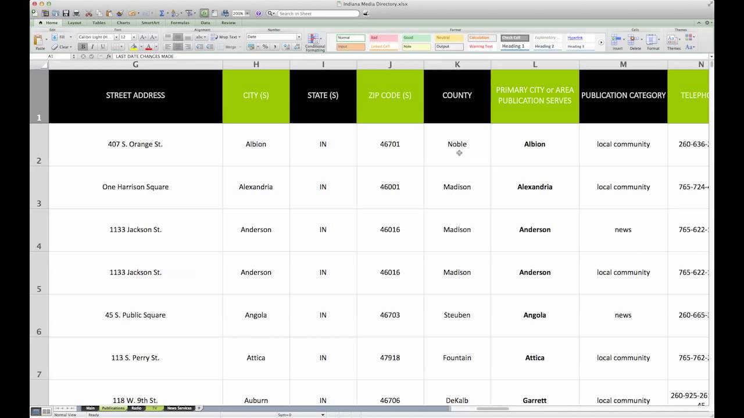Image resolution: width=744 pixels, height=418 pixels.
Task: Apply the Good cell style
Action: click(x=417, y=38)
